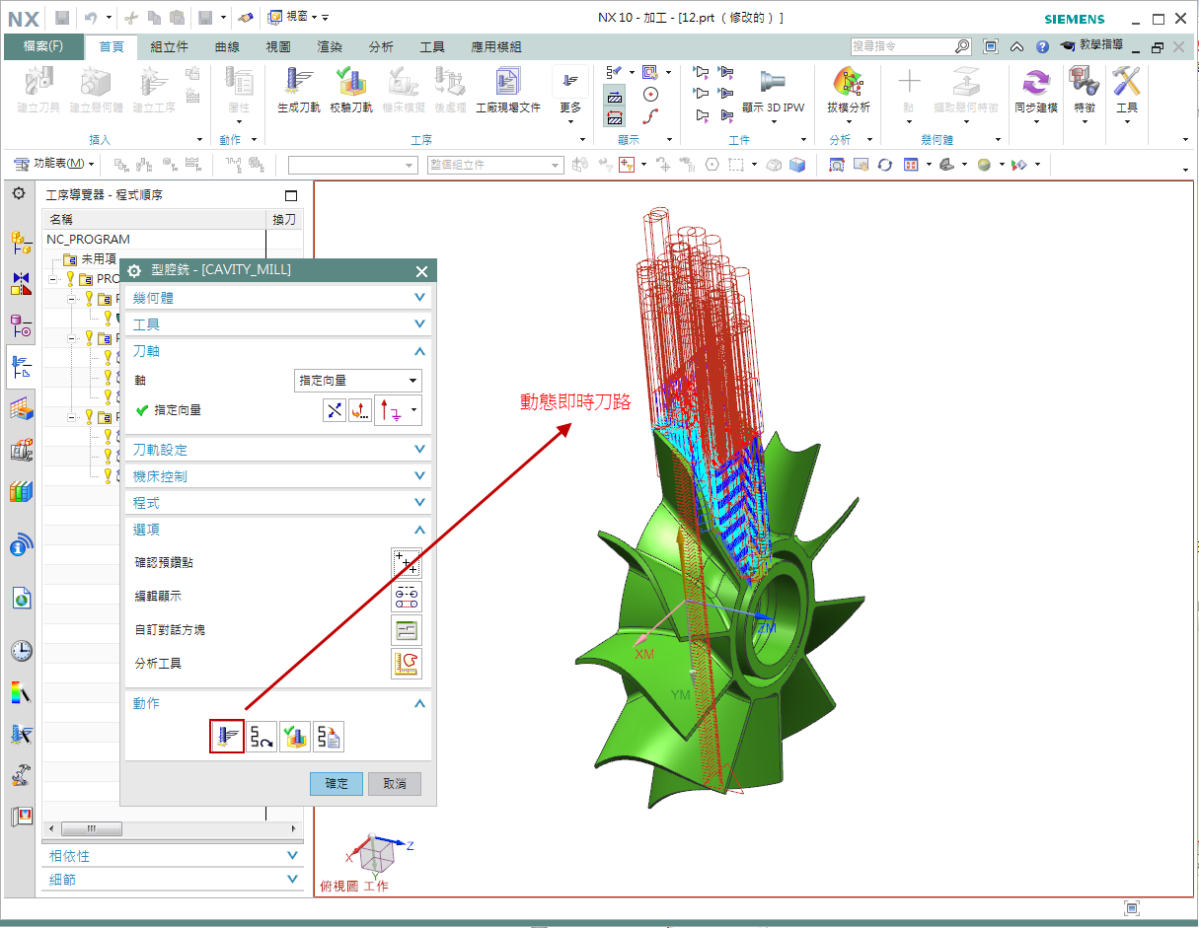Click the 編輯顯示 icon button
1199x928 pixels.
407,596
